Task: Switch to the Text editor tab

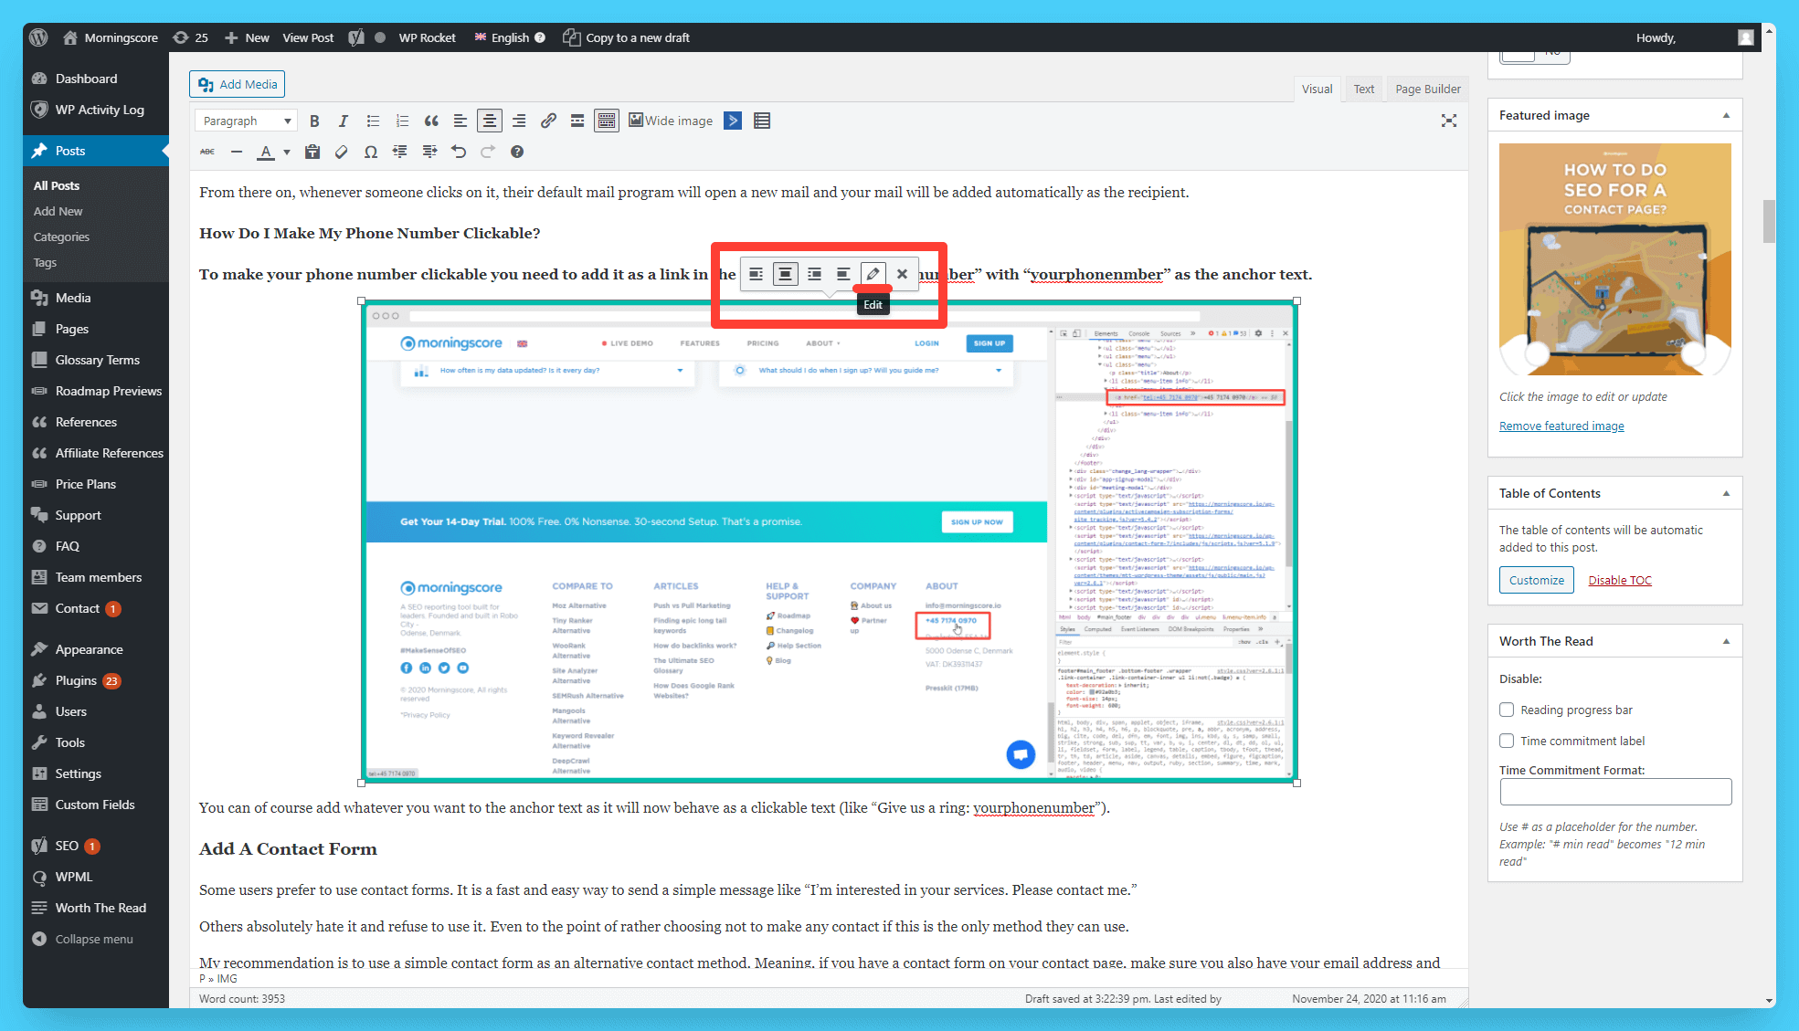Action: 1364,89
